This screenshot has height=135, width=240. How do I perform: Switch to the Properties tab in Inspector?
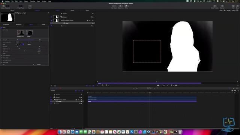pyautogui.click(x=6, y=24)
